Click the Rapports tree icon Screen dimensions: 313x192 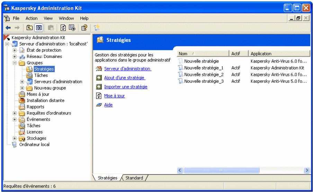point(22,107)
